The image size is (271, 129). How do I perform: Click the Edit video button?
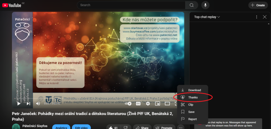tap(81, 127)
